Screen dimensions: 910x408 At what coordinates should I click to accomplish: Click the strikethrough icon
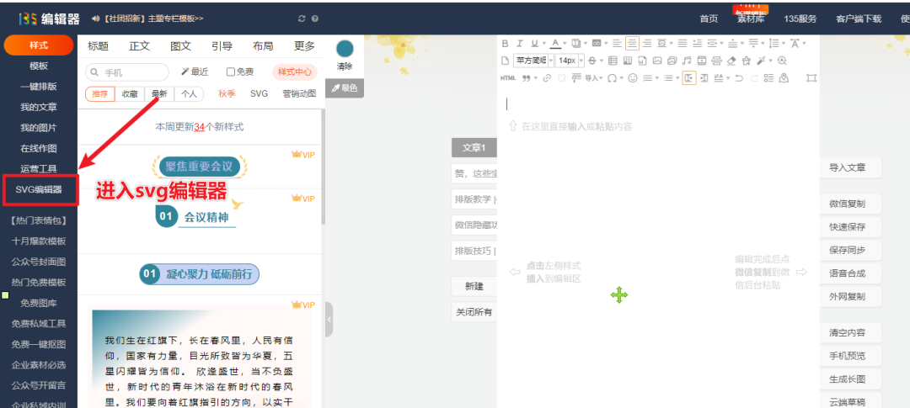click(x=592, y=61)
